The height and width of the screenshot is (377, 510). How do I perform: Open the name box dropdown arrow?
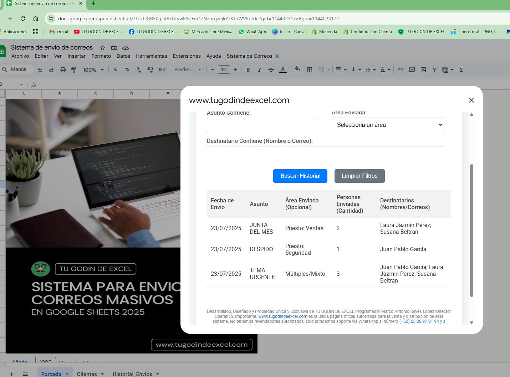click(x=21, y=84)
